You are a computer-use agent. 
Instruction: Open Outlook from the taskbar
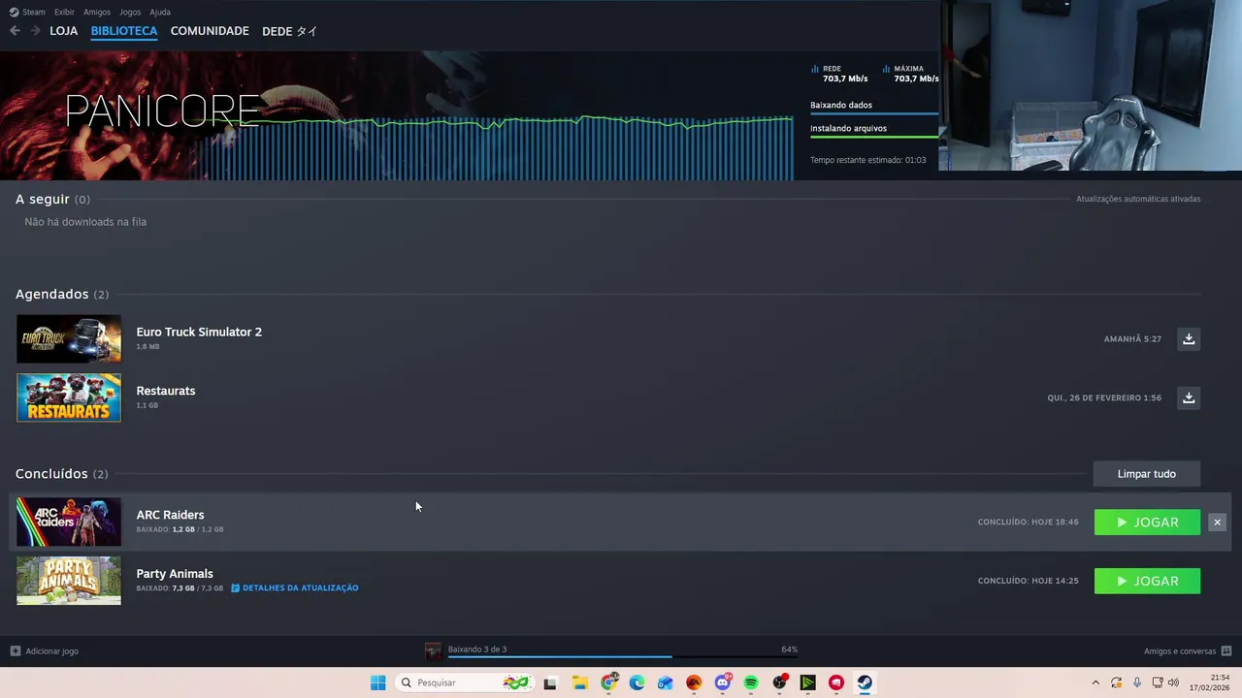pyautogui.click(x=665, y=682)
